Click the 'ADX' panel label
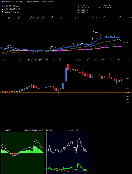The height and width of the screenshot is (174, 132). [50, 130]
